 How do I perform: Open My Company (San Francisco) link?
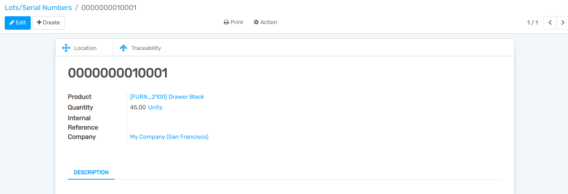point(169,137)
